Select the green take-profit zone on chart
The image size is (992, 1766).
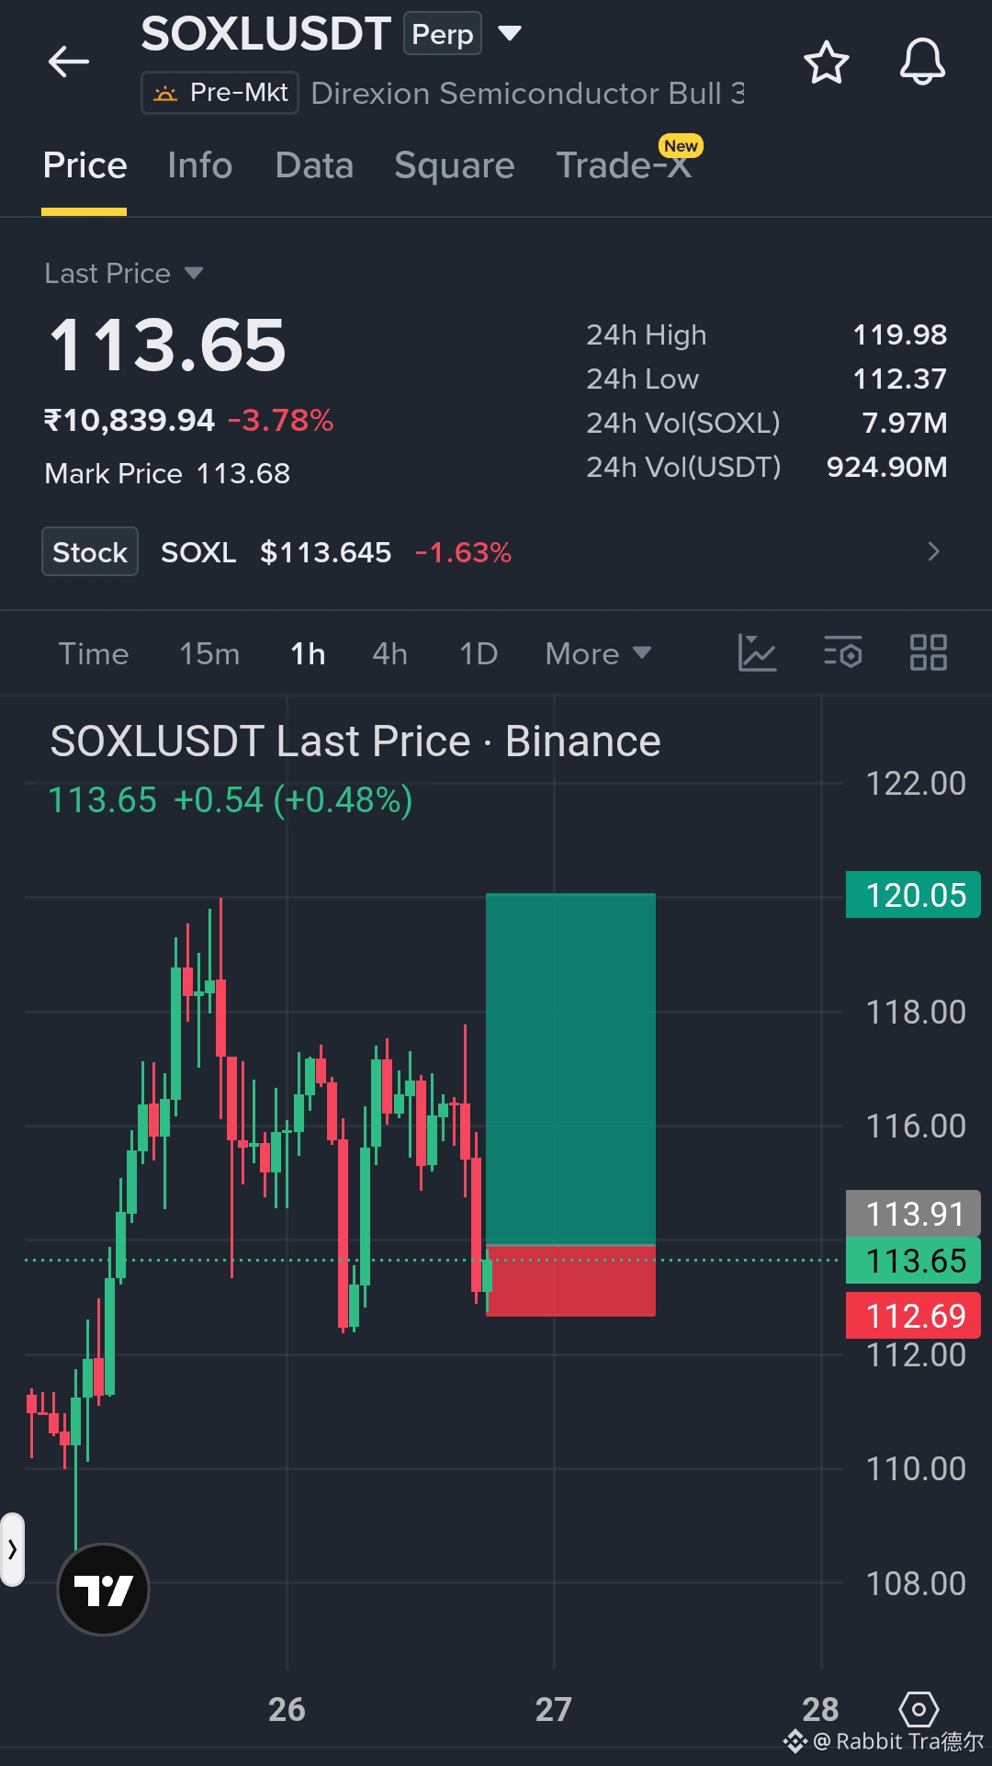(x=570, y=1069)
